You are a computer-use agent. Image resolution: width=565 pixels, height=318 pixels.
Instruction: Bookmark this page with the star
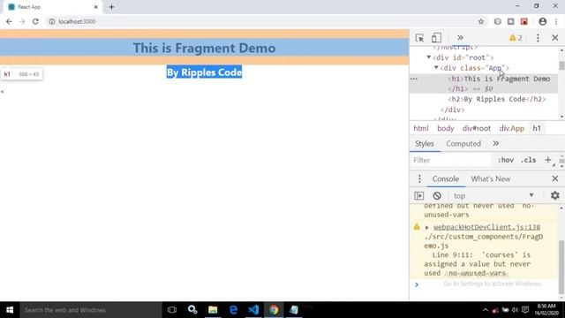480,21
